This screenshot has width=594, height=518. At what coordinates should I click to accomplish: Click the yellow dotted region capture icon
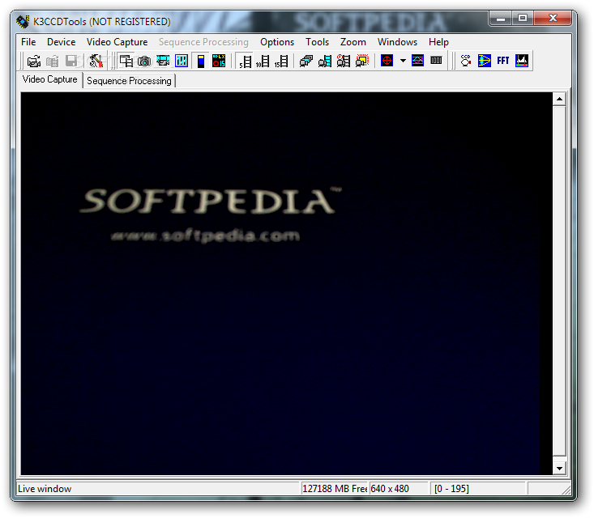pyautogui.click(x=361, y=61)
